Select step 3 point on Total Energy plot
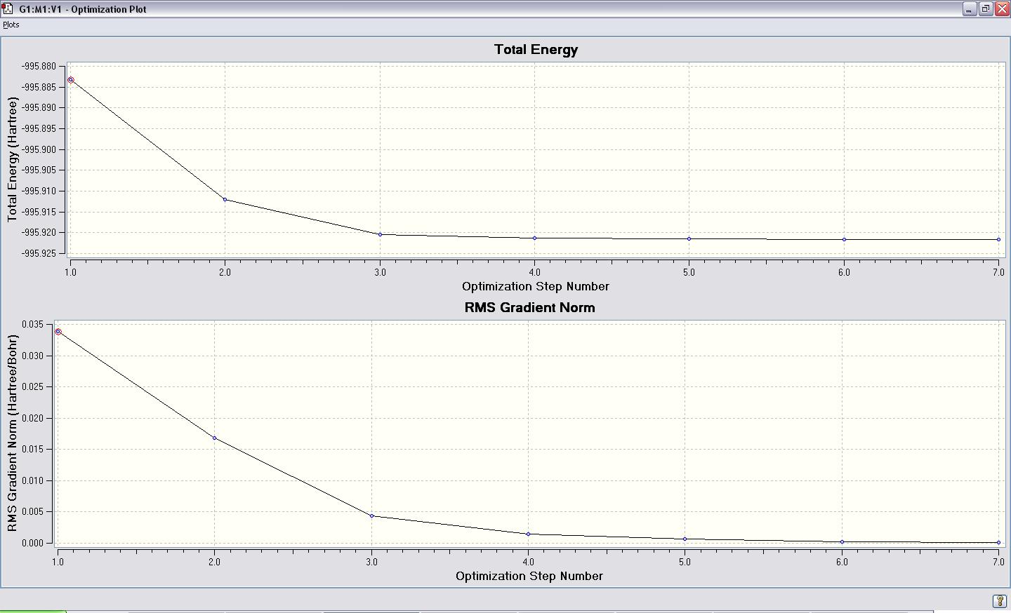 380,234
